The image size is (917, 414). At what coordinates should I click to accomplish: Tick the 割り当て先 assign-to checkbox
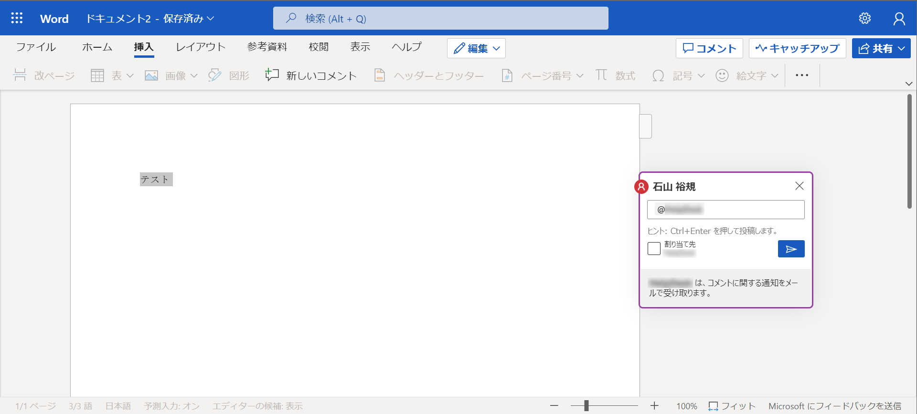654,248
